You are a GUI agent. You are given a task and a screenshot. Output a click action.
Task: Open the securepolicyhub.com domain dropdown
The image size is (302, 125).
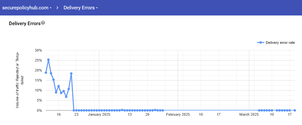[27, 8]
